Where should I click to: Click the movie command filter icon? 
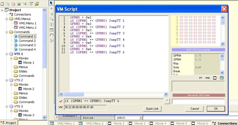[x=215, y=78]
